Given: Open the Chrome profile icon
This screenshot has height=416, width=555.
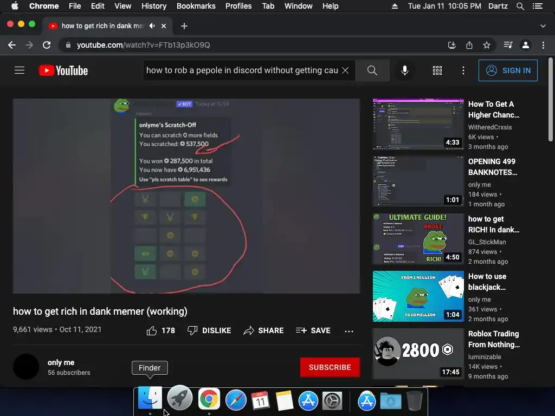Looking at the screenshot, I should [526, 45].
